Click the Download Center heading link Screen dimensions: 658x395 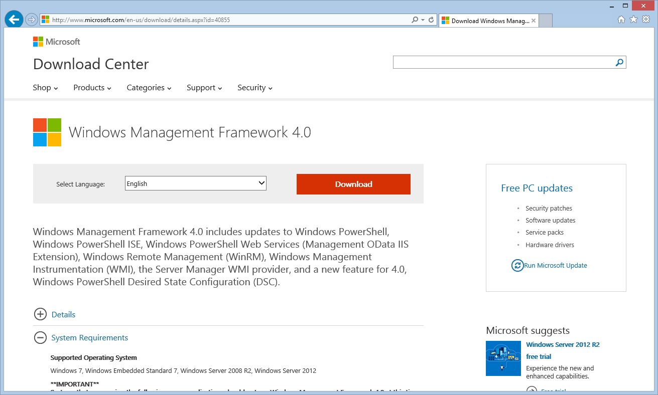(x=91, y=64)
